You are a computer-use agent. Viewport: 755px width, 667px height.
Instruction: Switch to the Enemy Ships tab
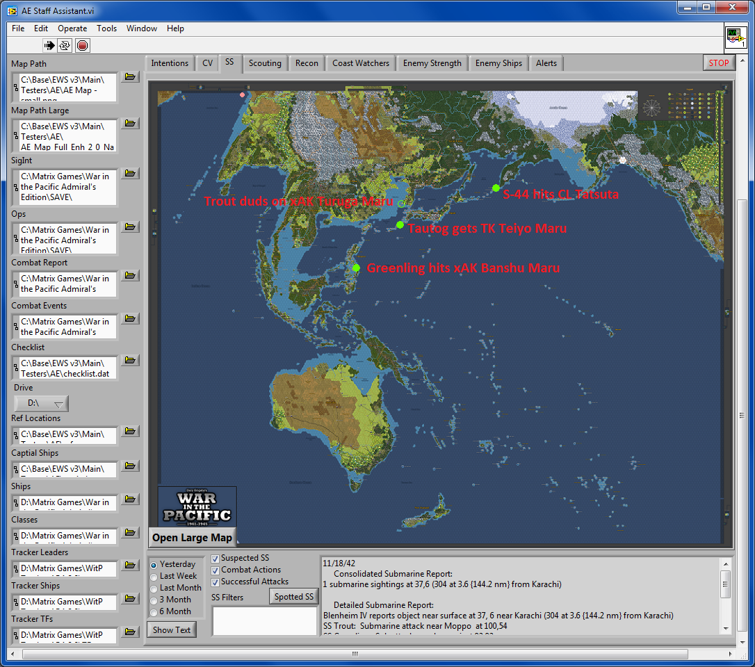[498, 63]
